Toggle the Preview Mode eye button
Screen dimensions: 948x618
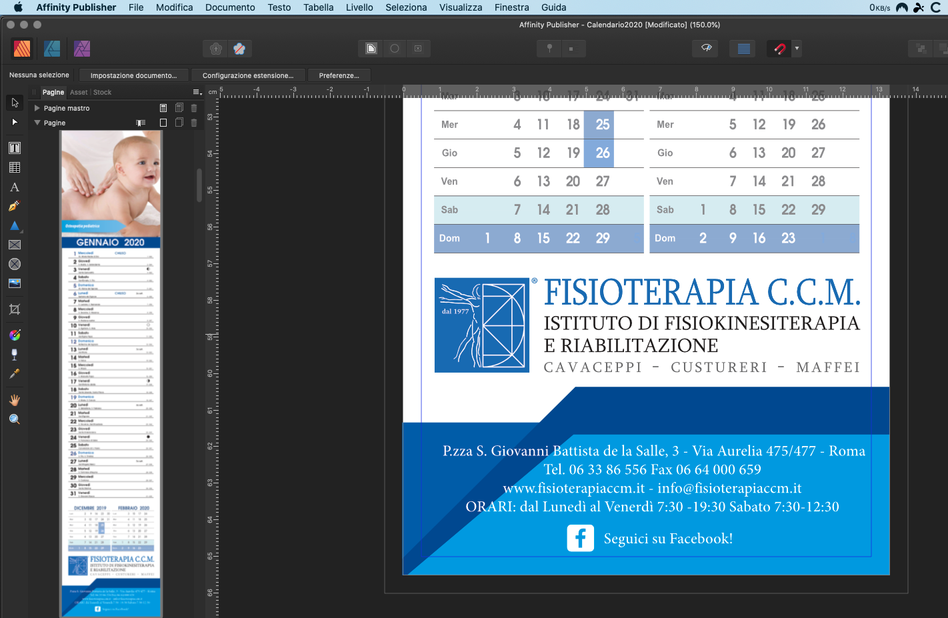tap(707, 49)
